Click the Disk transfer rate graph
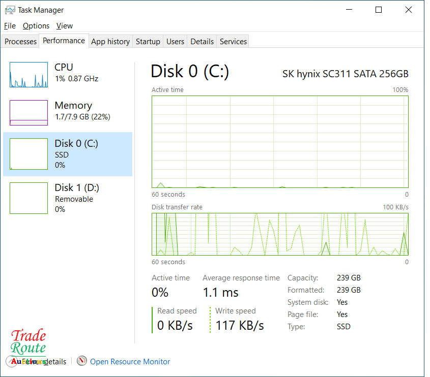This screenshot has height=377, width=430. click(x=280, y=234)
